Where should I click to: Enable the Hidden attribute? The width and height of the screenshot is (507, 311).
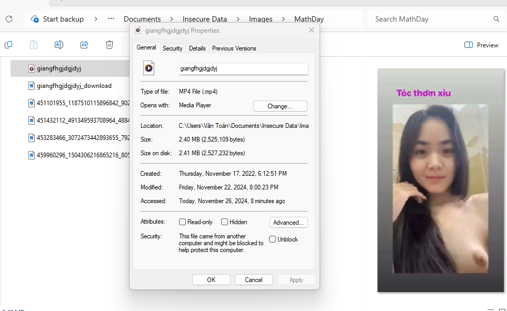(225, 222)
